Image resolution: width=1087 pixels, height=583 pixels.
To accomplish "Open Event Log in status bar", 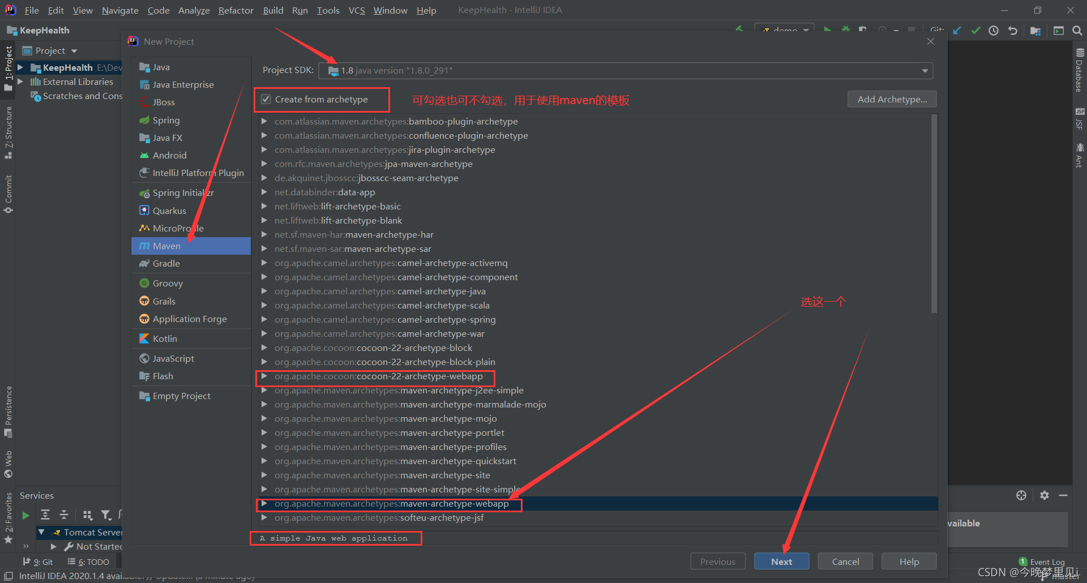I will point(1042,562).
